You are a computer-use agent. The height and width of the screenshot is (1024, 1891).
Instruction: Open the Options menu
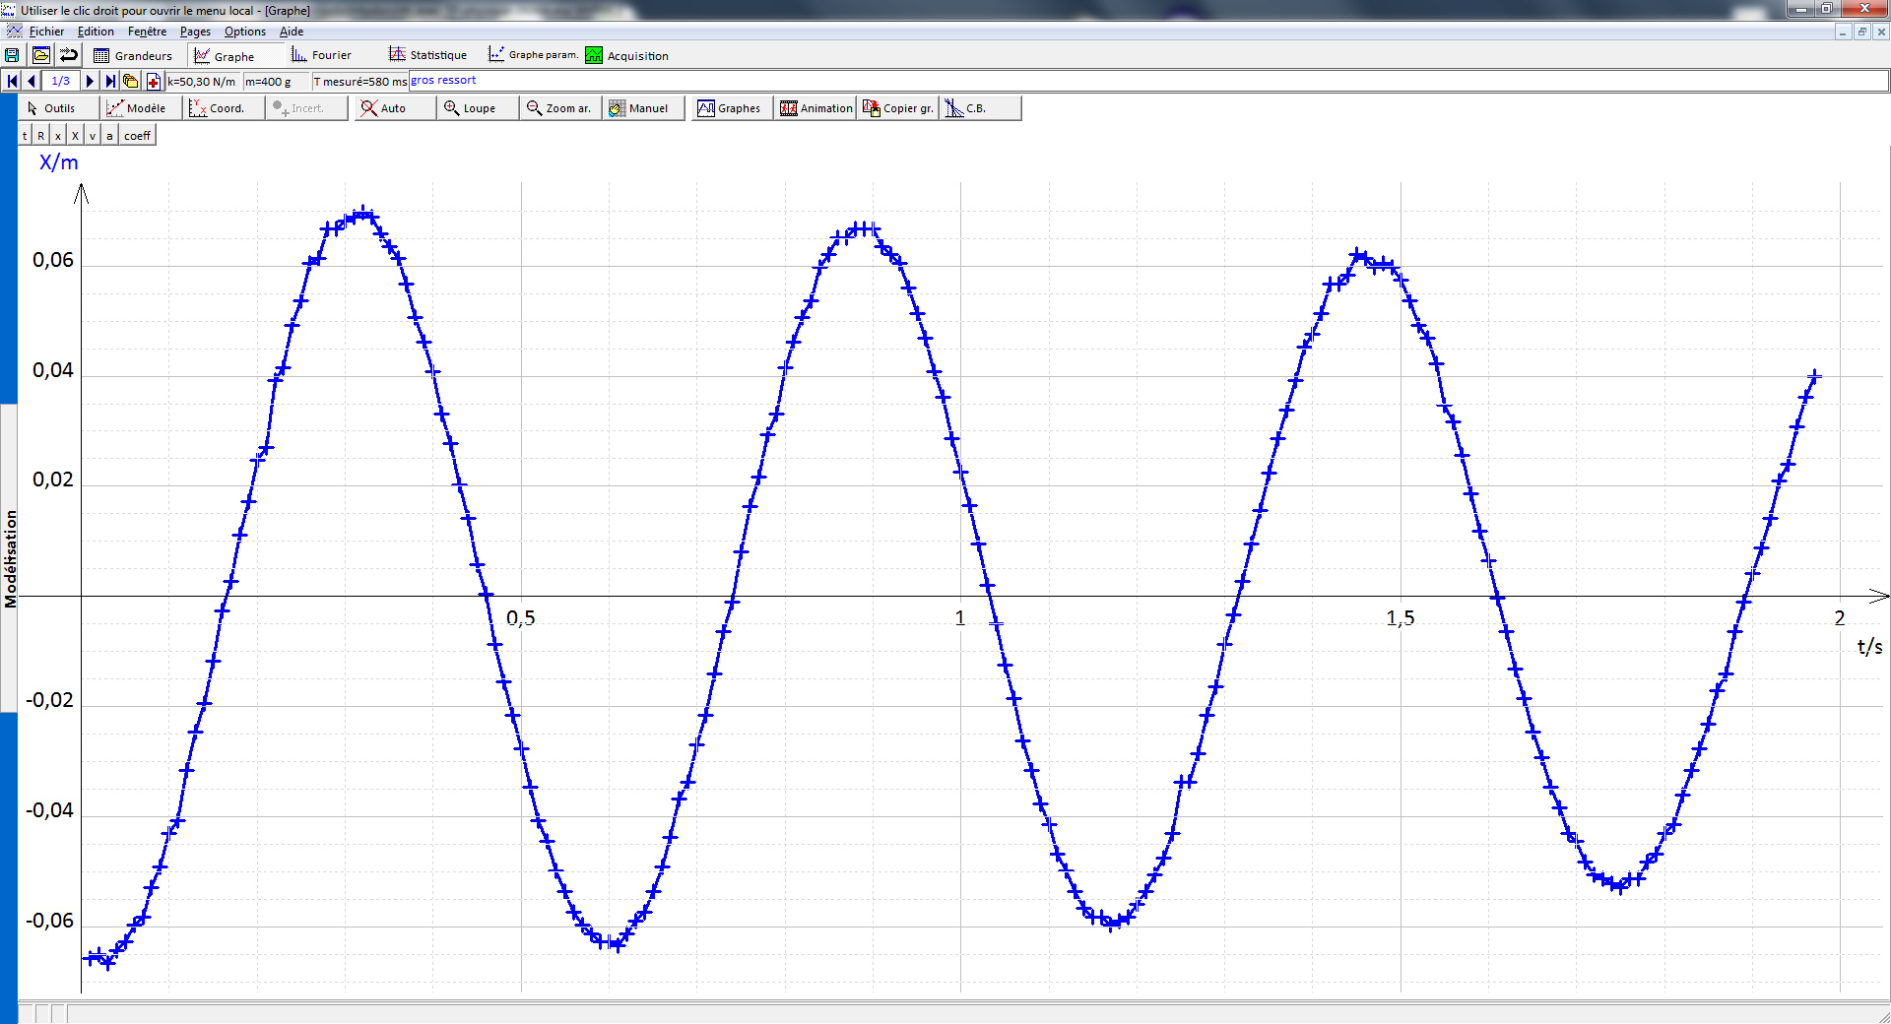point(245,32)
